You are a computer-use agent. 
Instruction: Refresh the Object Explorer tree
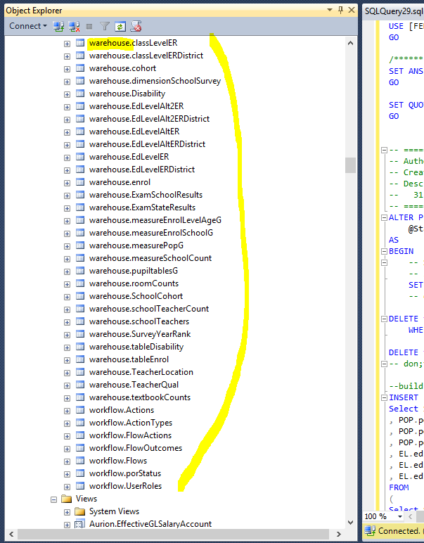click(120, 26)
